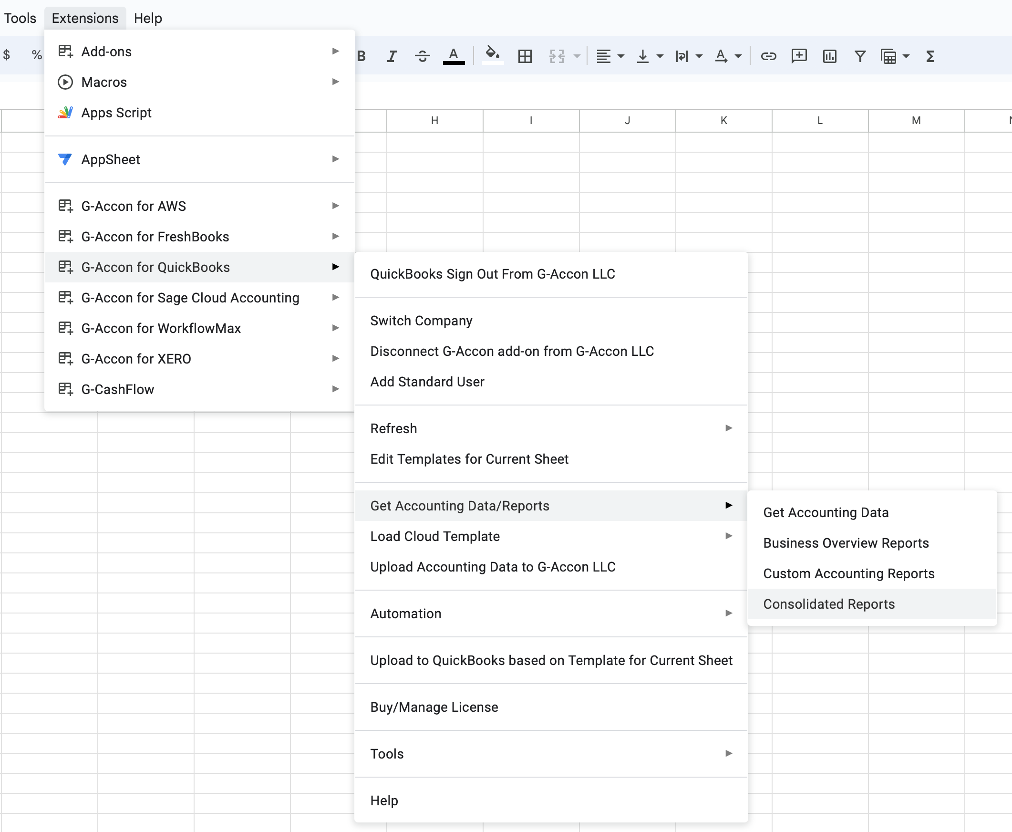
Task: Select column H header
Action: tap(434, 120)
